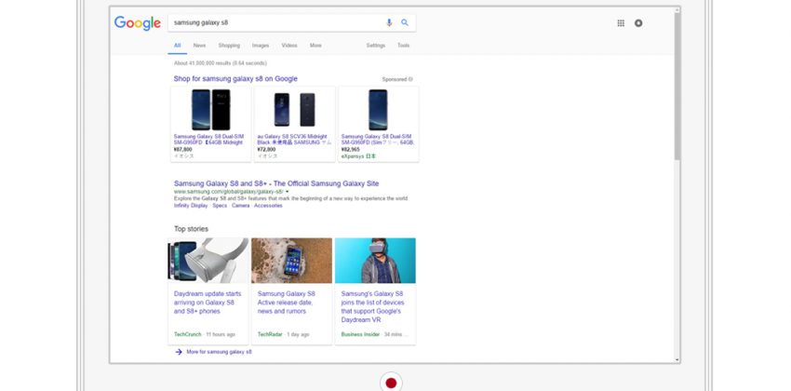This screenshot has height=391, width=791.
Task: Select the All results tab
Action: click(x=177, y=46)
